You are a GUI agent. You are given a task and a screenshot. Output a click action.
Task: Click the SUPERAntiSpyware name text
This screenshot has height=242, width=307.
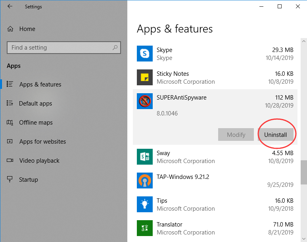tap(182, 98)
